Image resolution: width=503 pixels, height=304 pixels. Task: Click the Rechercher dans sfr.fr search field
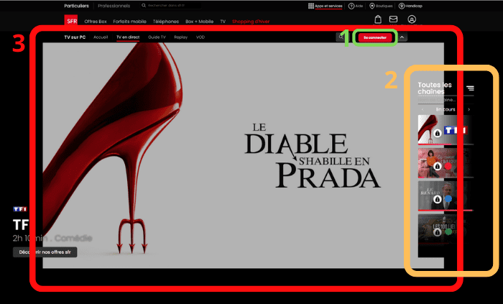point(171,6)
